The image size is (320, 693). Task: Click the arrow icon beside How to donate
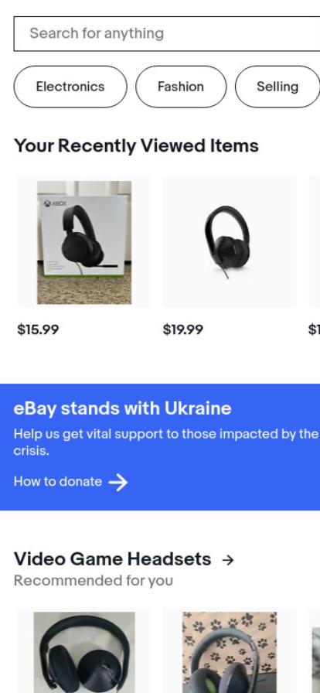(x=118, y=482)
